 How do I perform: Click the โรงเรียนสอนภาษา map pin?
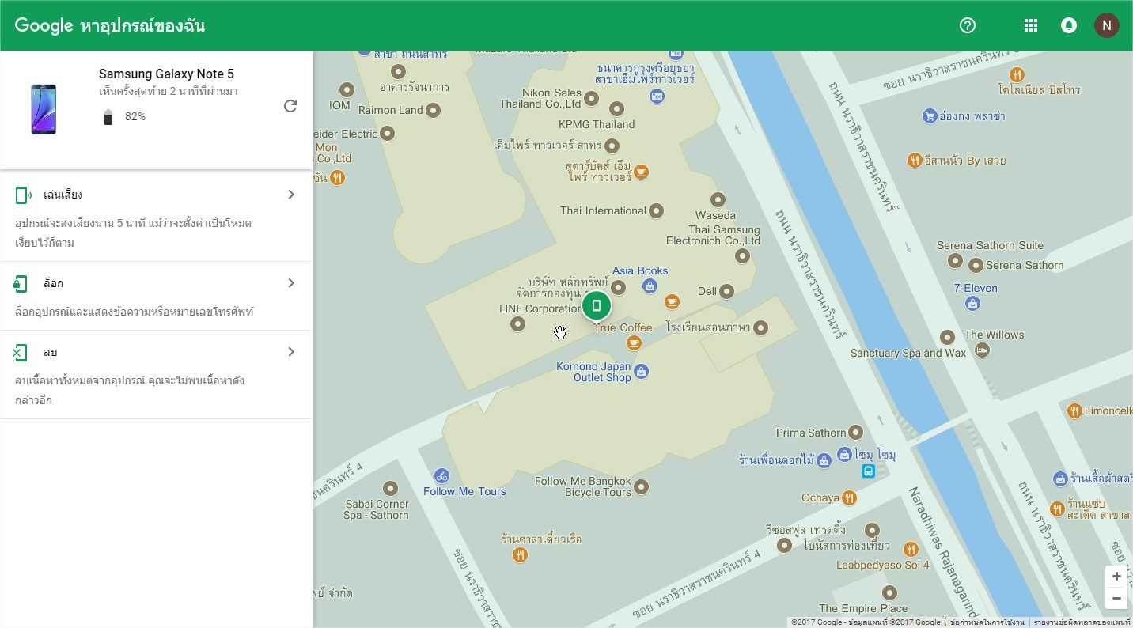[x=760, y=327]
